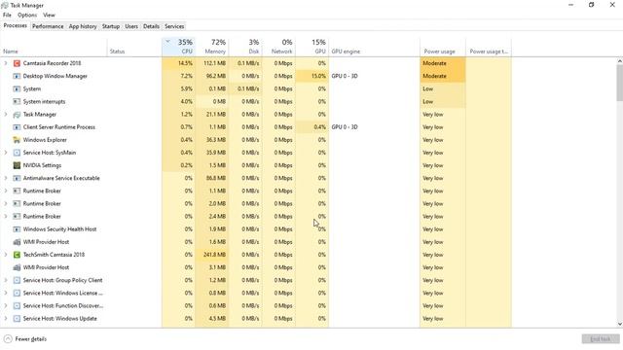The height and width of the screenshot is (350, 623).
Task: Click the Task Manager title bar icon
Action: pos(5,5)
